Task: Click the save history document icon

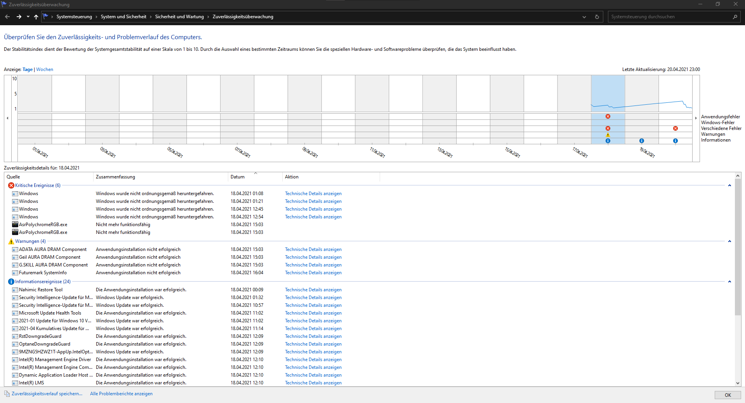Action: coord(7,394)
